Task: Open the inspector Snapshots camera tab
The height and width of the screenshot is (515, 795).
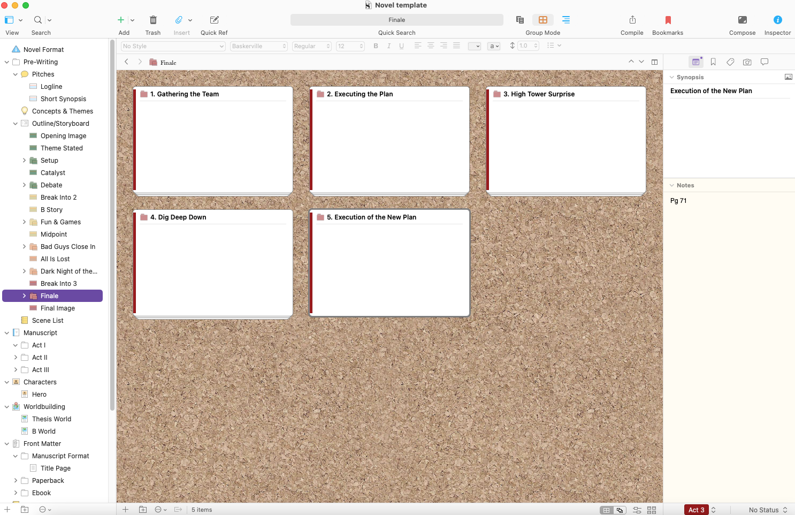Action: [x=747, y=62]
